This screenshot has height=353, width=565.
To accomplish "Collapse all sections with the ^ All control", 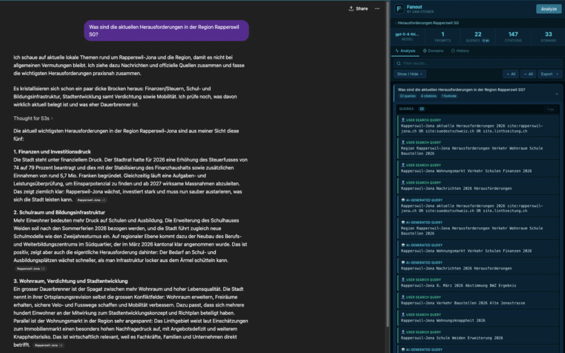I will (x=529, y=74).
